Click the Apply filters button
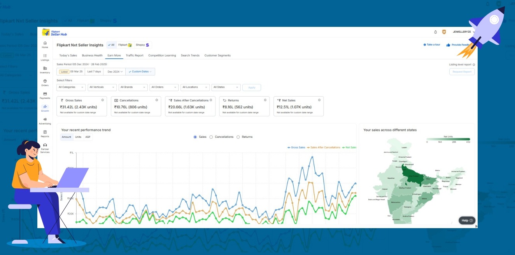 252,87
